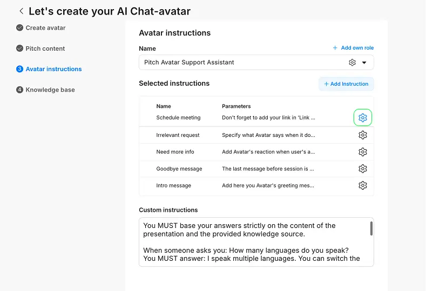Image resolution: width=426 pixels, height=291 pixels.
Task: Open settings gear for Irrelevant request instruction
Action: (x=362, y=135)
